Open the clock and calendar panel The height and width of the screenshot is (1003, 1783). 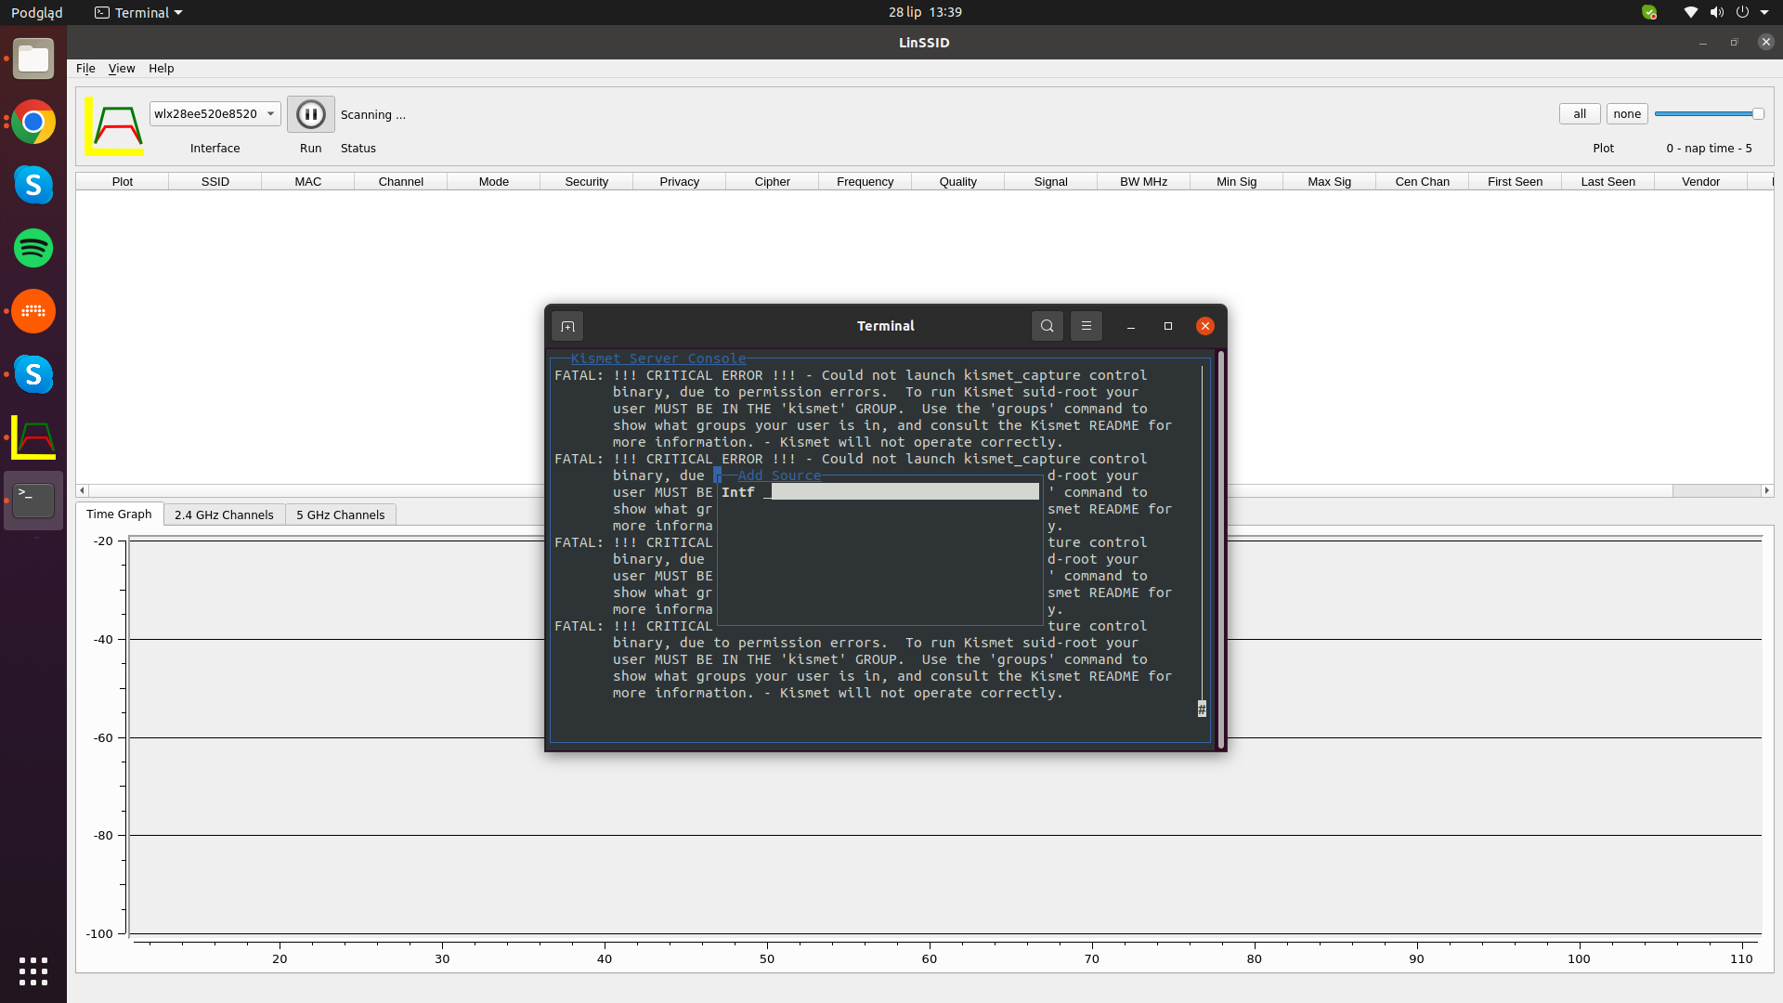(x=925, y=12)
